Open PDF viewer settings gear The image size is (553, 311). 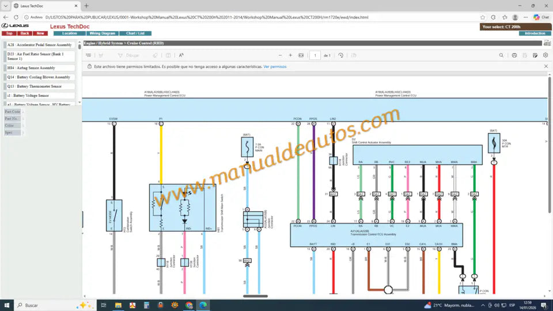(546, 55)
